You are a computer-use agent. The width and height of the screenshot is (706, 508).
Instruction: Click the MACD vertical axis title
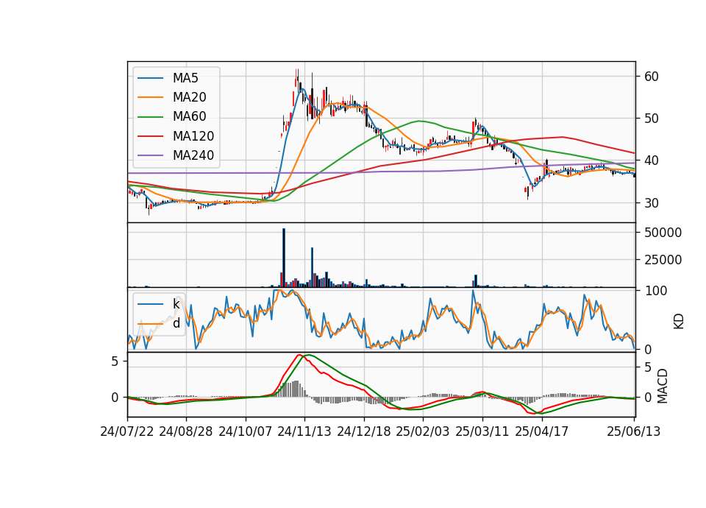pos(662,387)
